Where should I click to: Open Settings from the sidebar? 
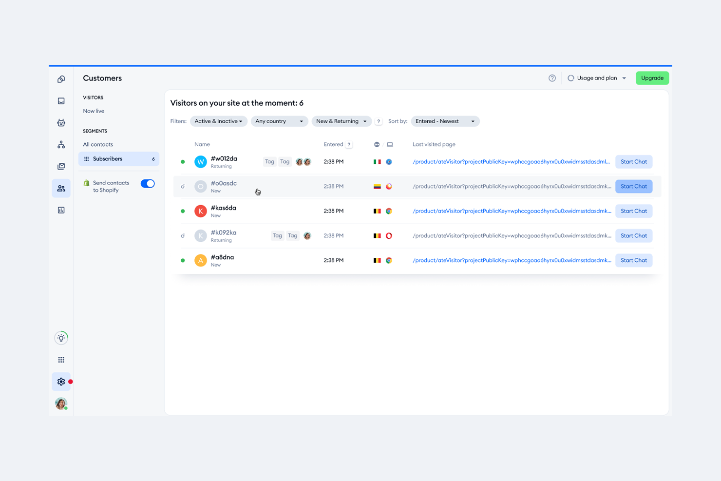(x=61, y=382)
